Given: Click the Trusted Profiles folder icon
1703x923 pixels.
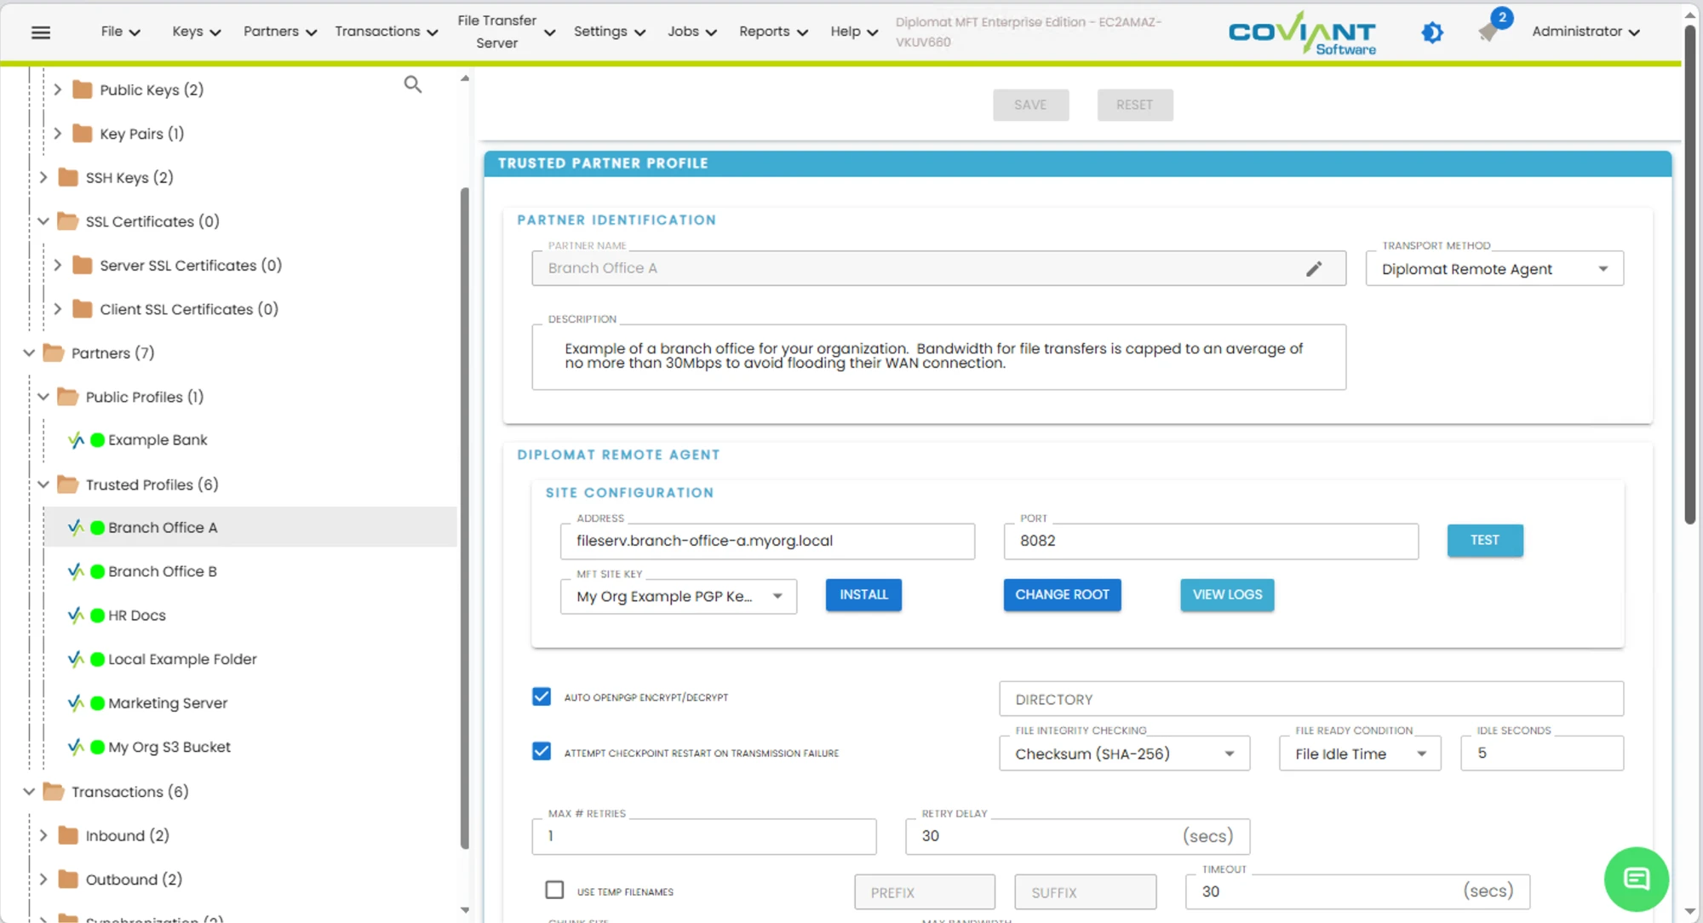Looking at the screenshot, I should (68, 484).
